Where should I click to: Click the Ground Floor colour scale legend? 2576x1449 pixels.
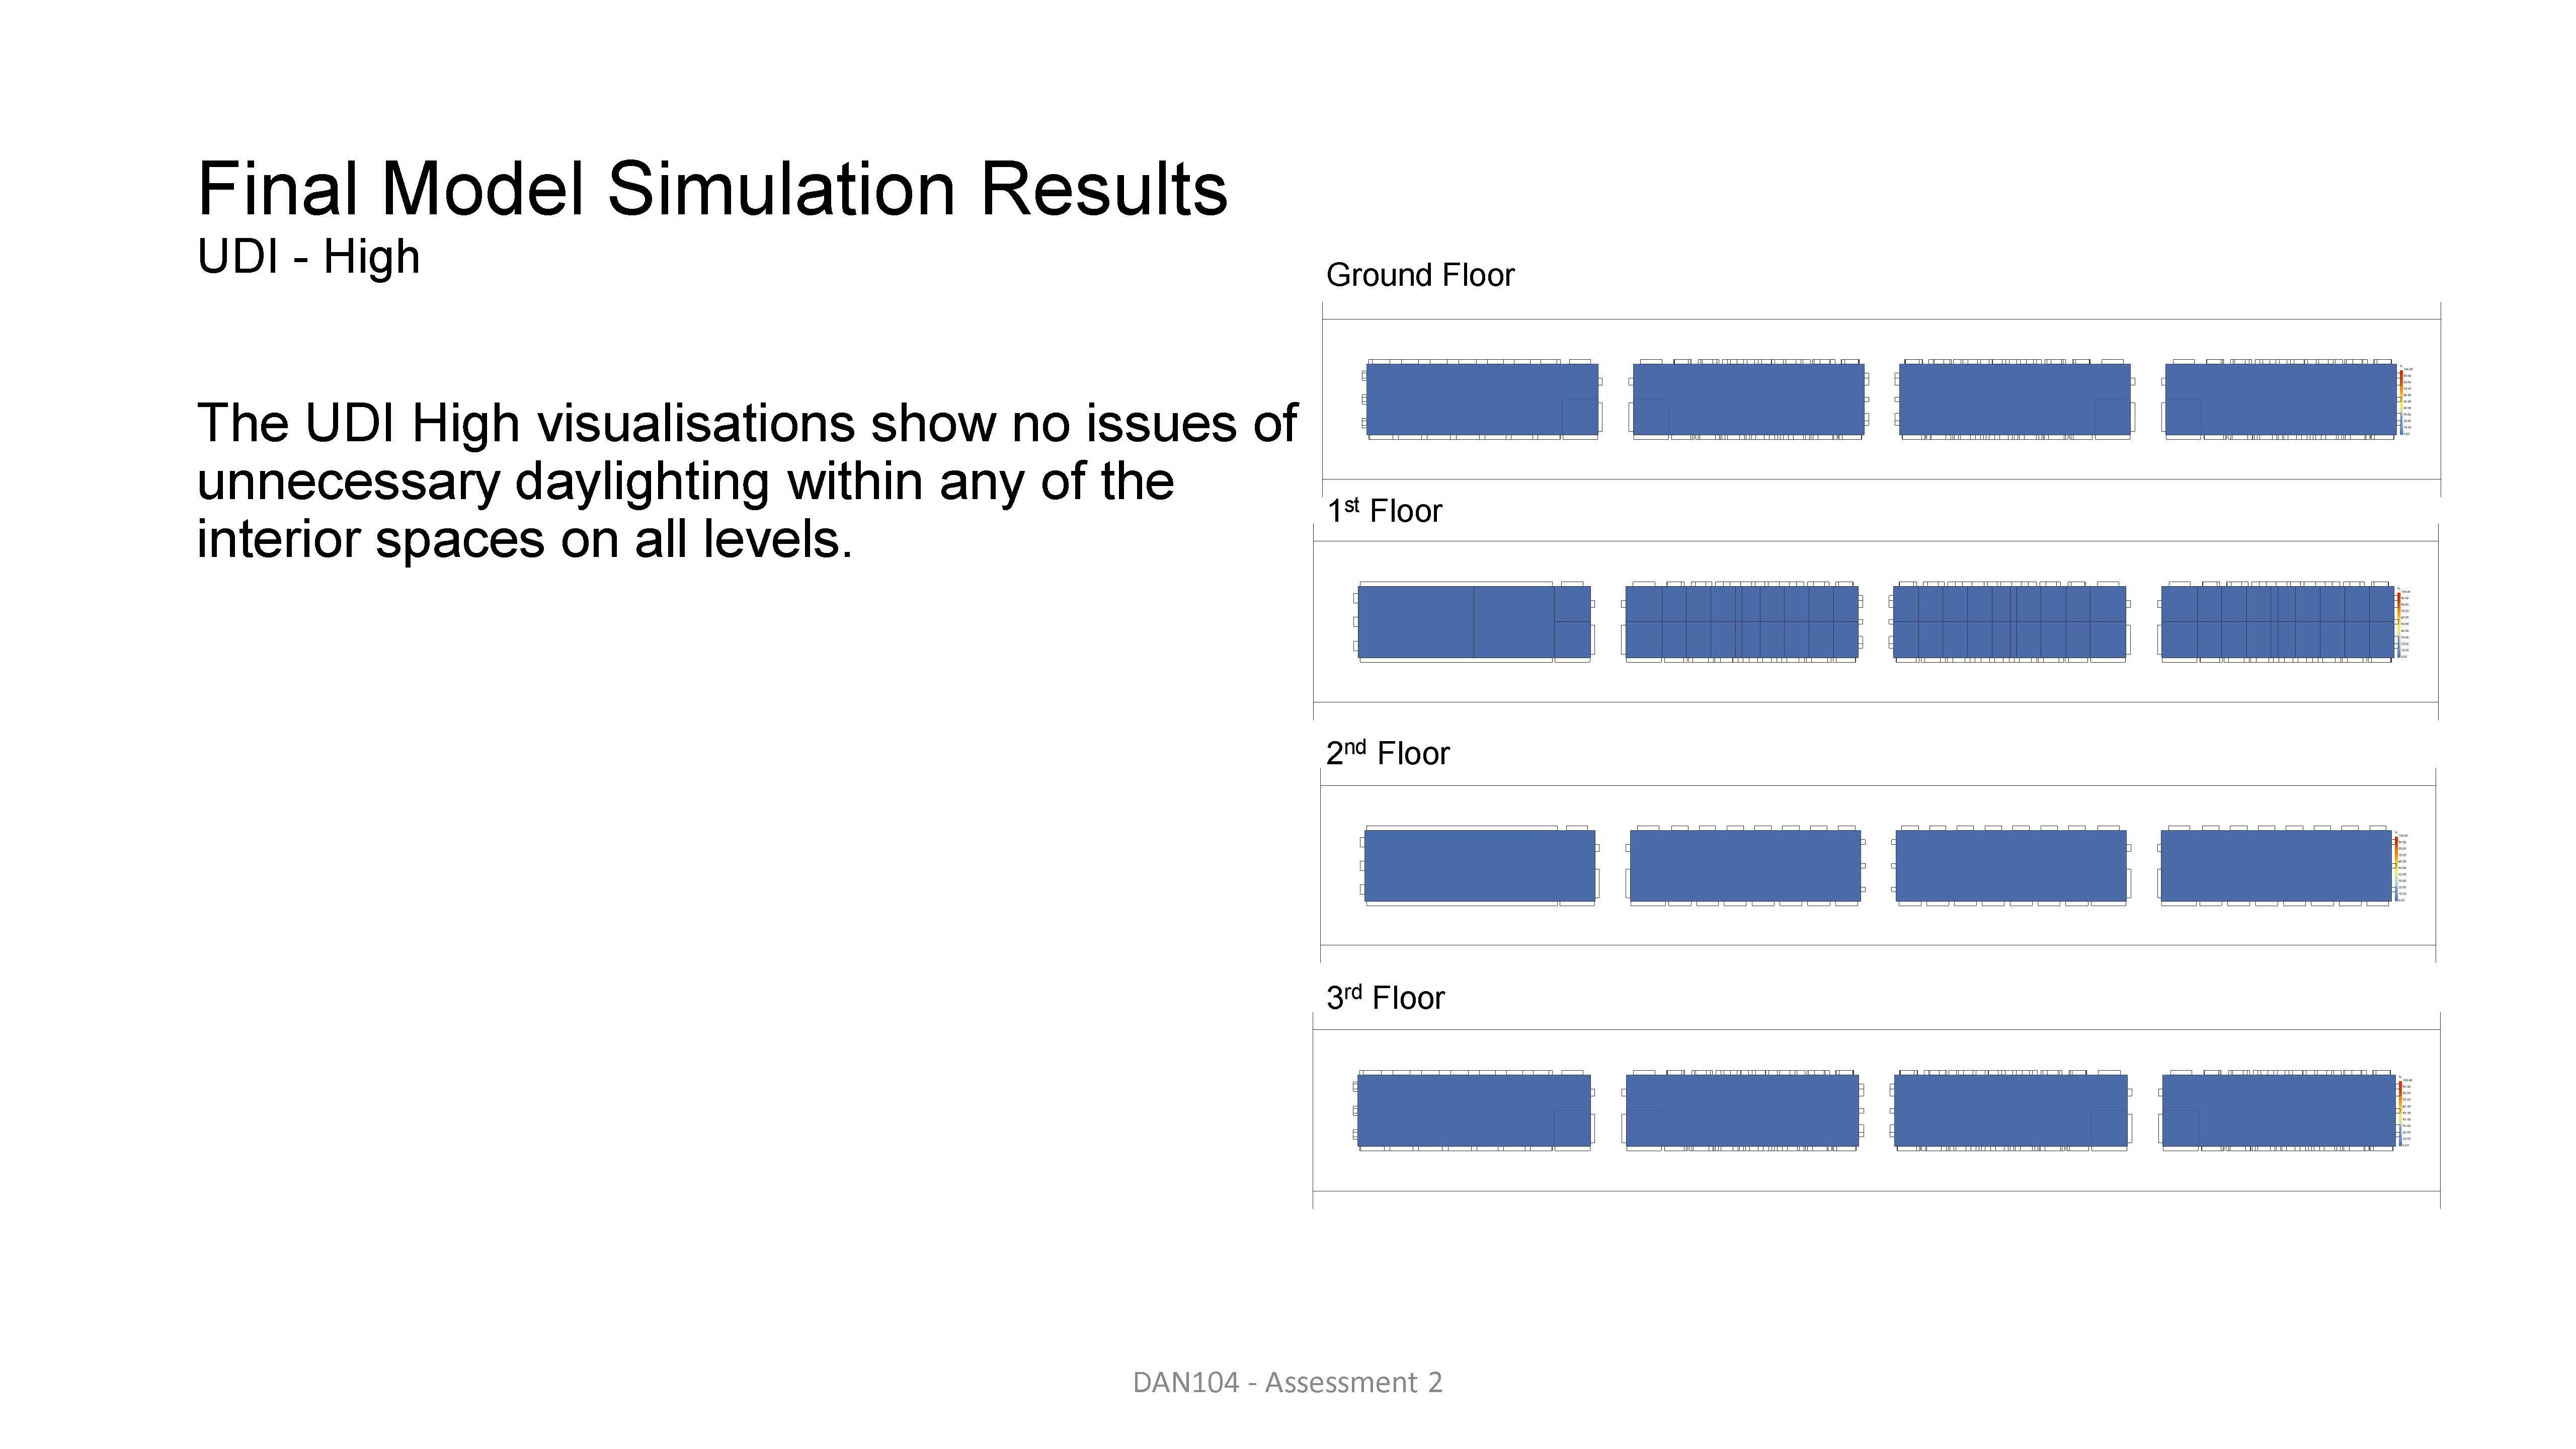tap(2403, 401)
